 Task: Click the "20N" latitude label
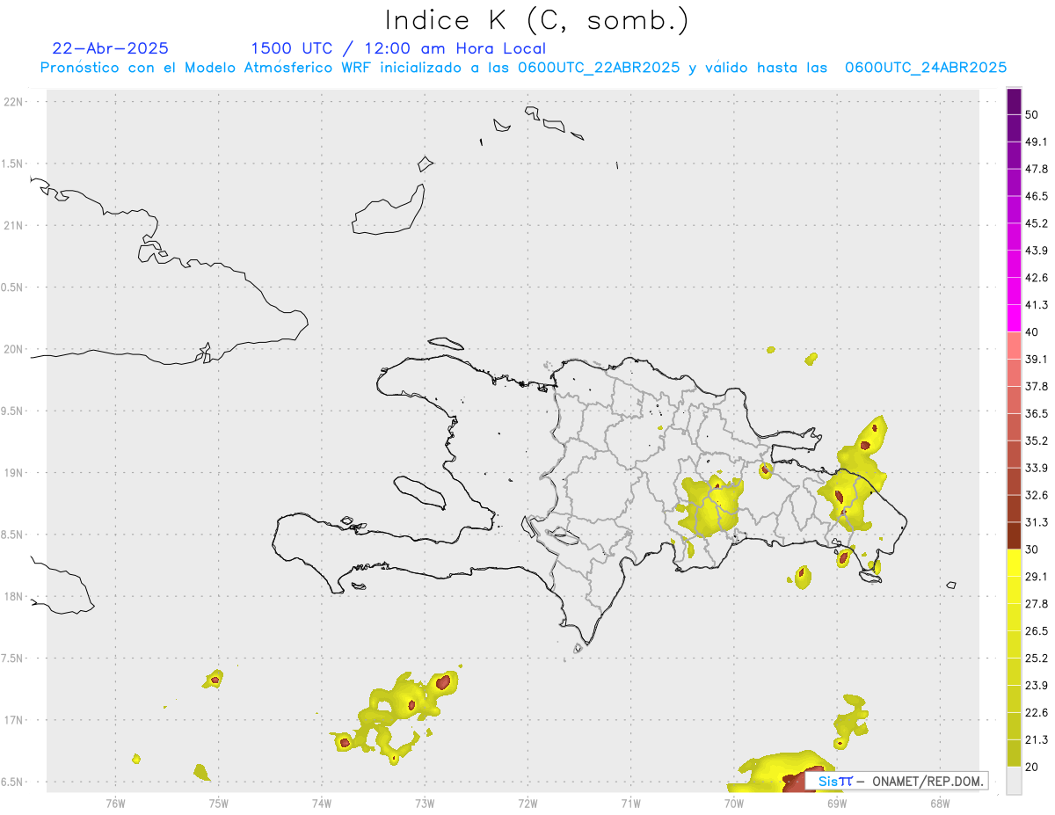(13, 349)
